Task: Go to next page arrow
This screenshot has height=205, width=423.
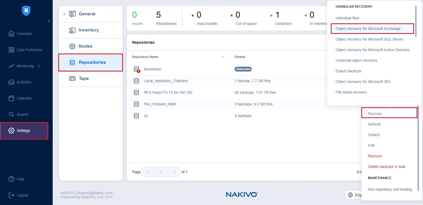Action: click(175, 172)
